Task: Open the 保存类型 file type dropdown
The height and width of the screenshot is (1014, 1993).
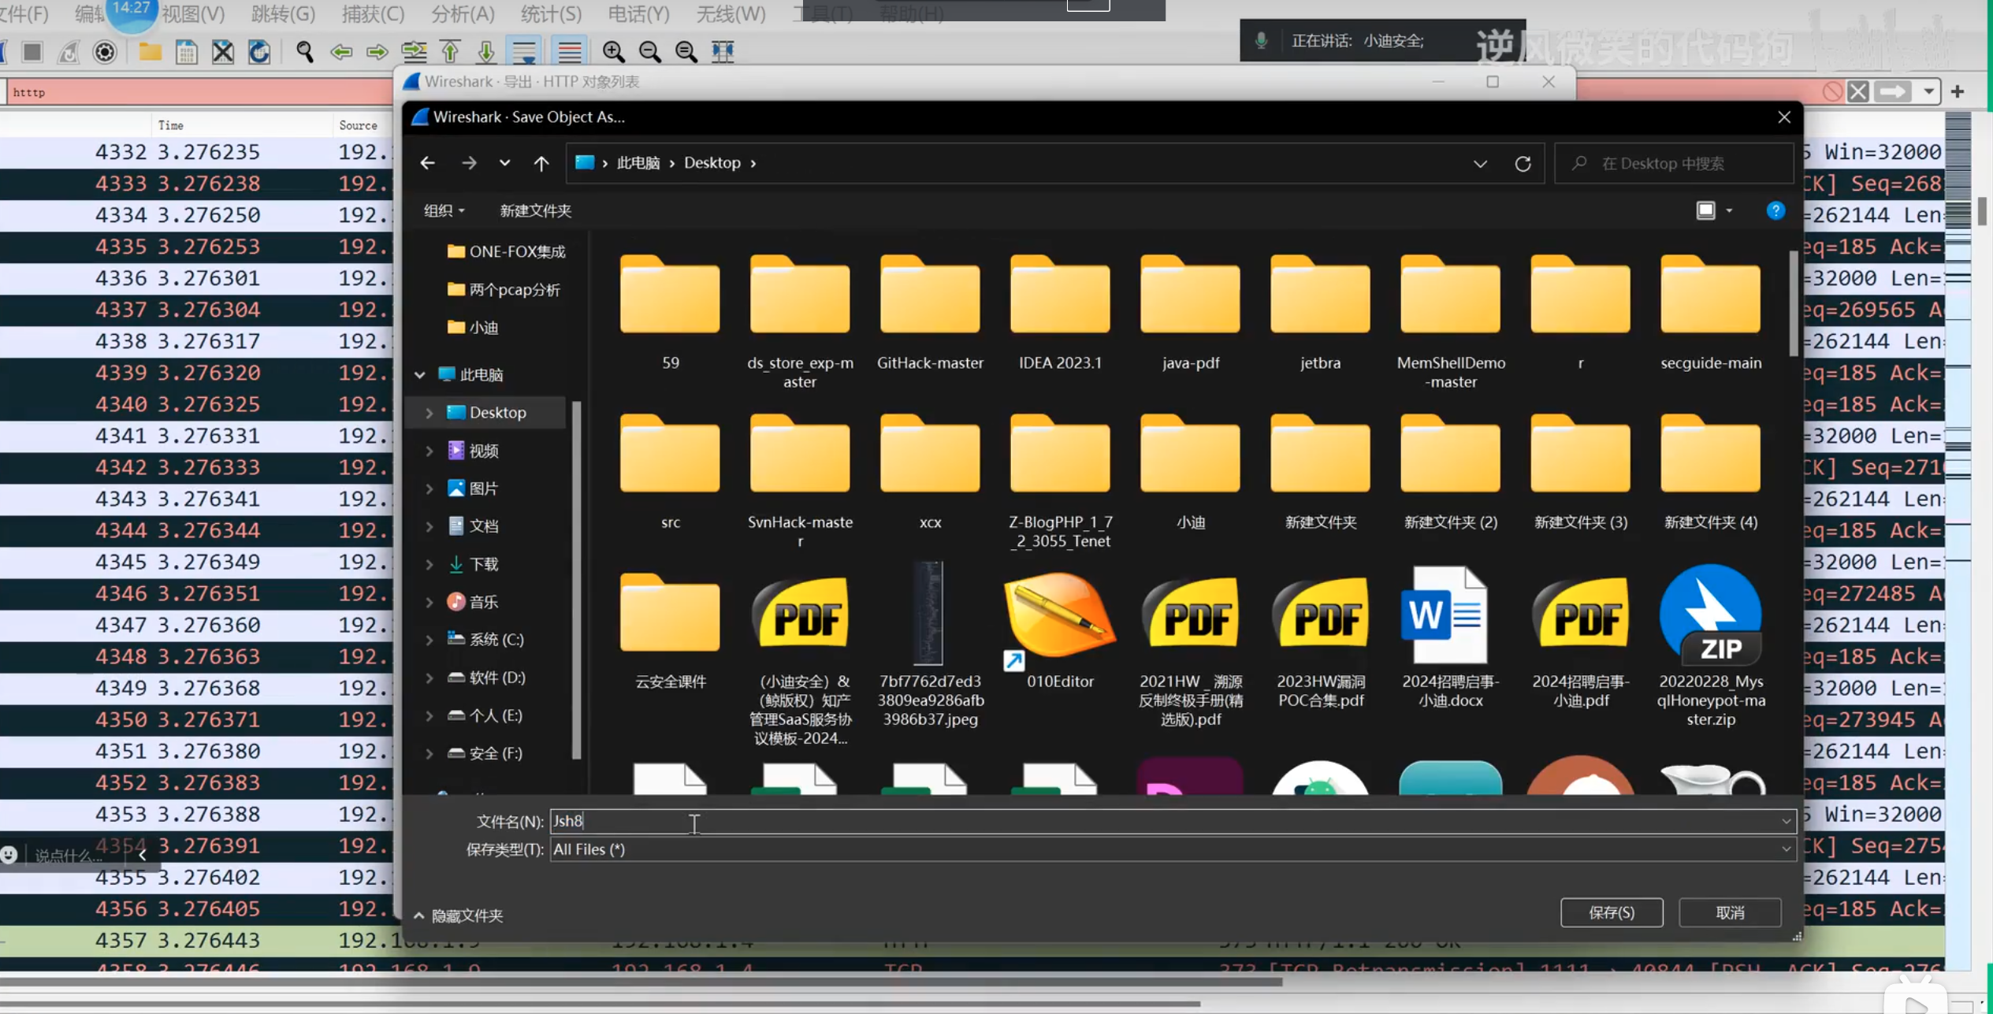Action: (1786, 849)
